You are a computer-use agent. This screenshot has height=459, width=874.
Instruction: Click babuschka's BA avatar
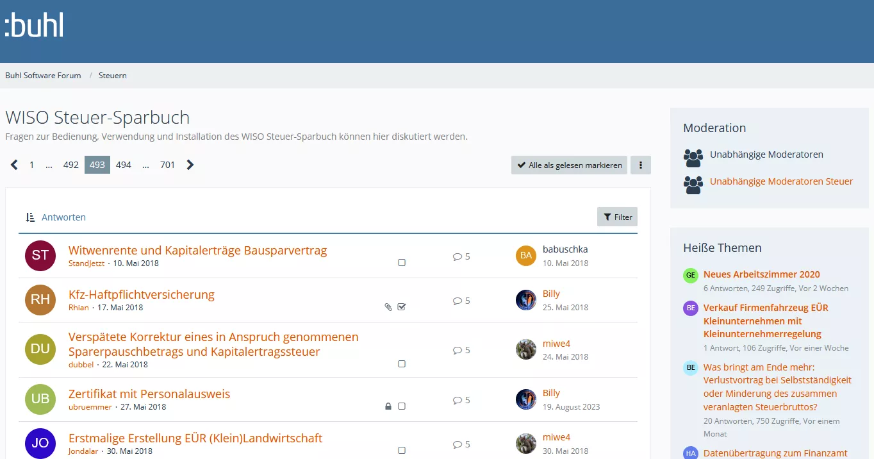526,256
